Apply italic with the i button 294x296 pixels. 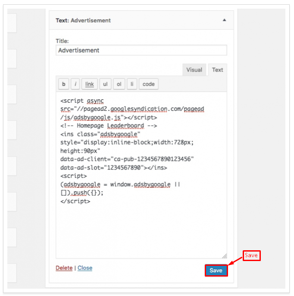75,84
